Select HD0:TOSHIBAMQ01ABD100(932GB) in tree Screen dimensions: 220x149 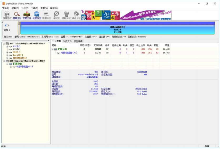coord(27,44)
